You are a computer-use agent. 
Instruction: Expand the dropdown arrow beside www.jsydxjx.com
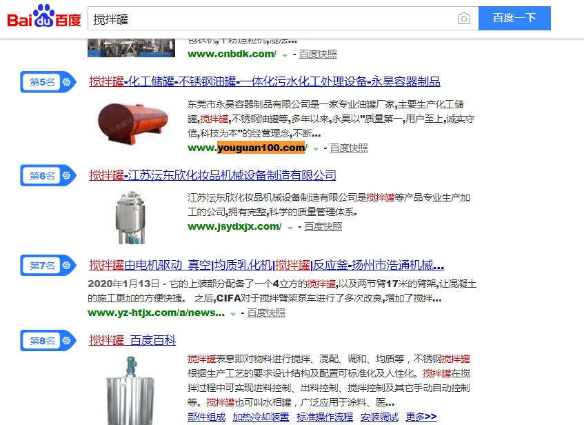point(290,228)
